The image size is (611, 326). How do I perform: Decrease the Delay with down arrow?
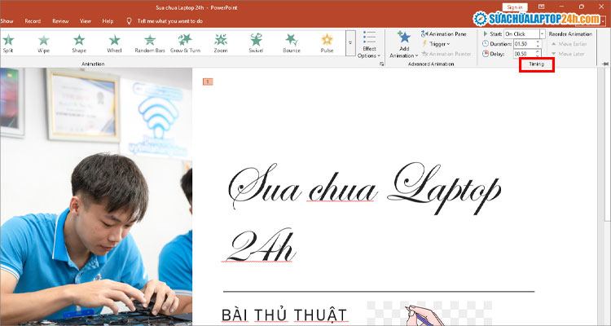coord(538,56)
